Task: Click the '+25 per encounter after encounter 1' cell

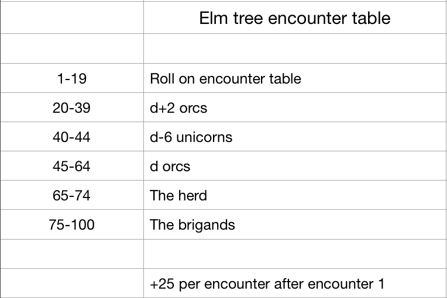Action: click(295, 283)
